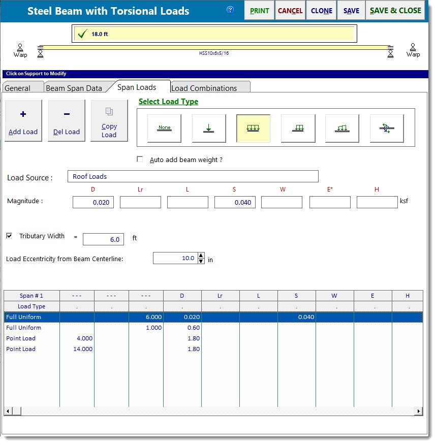The image size is (436, 444).
Task: Click the green checkmark span length bar
Action: click(x=214, y=33)
